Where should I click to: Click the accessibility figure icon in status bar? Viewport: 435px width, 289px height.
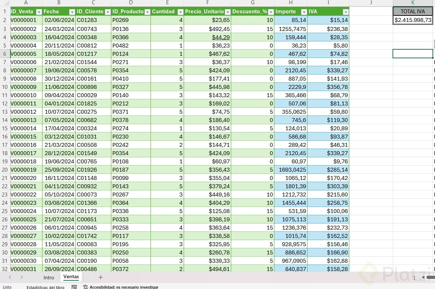click(x=85, y=287)
